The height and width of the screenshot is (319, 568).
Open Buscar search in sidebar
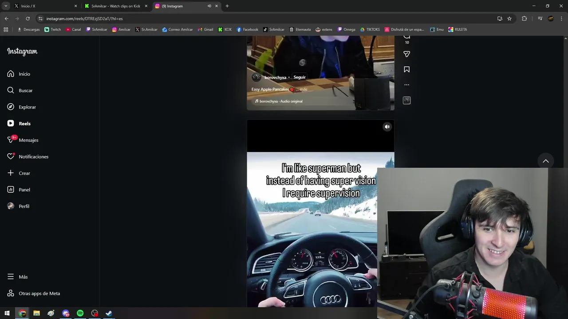[x=20, y=90]
